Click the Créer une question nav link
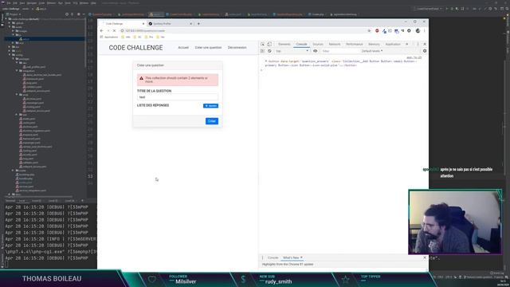This screenshot has height=287, width=510. pos(208,48)
